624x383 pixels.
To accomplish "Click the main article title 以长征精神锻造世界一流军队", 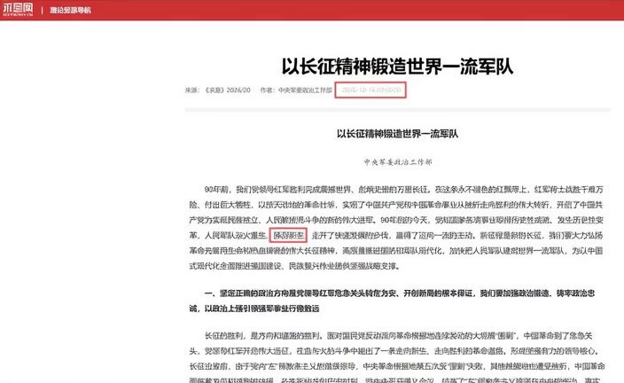I will 397,66.
